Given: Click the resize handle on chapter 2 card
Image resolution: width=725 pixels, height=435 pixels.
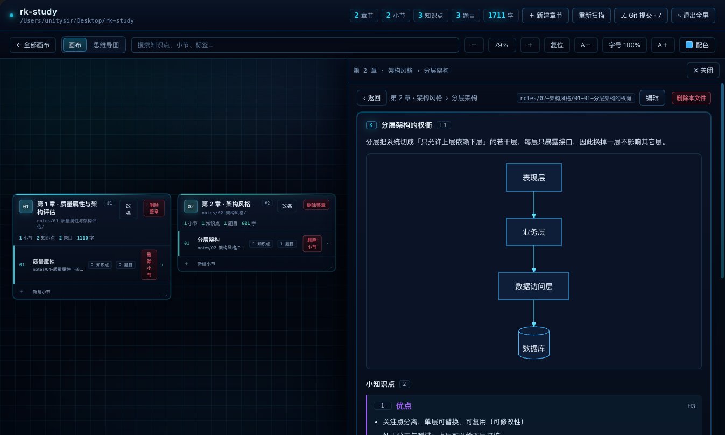Looking at the screenshot, I should tap(329, 265).
